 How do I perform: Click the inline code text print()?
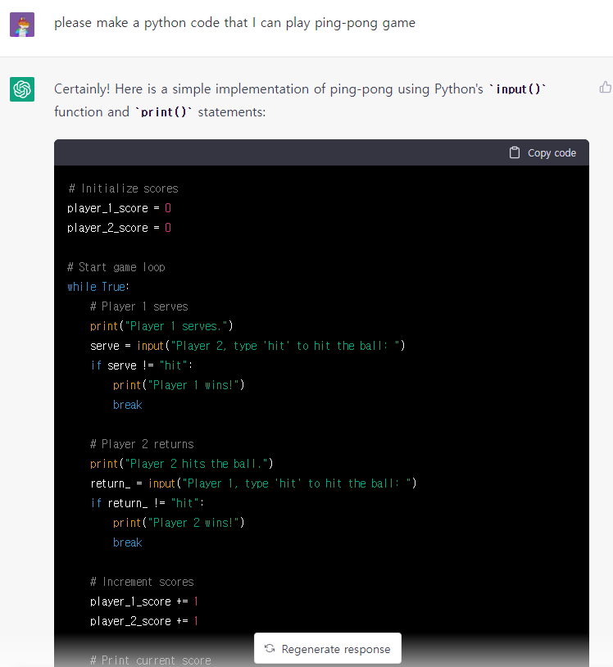point(164,112)
